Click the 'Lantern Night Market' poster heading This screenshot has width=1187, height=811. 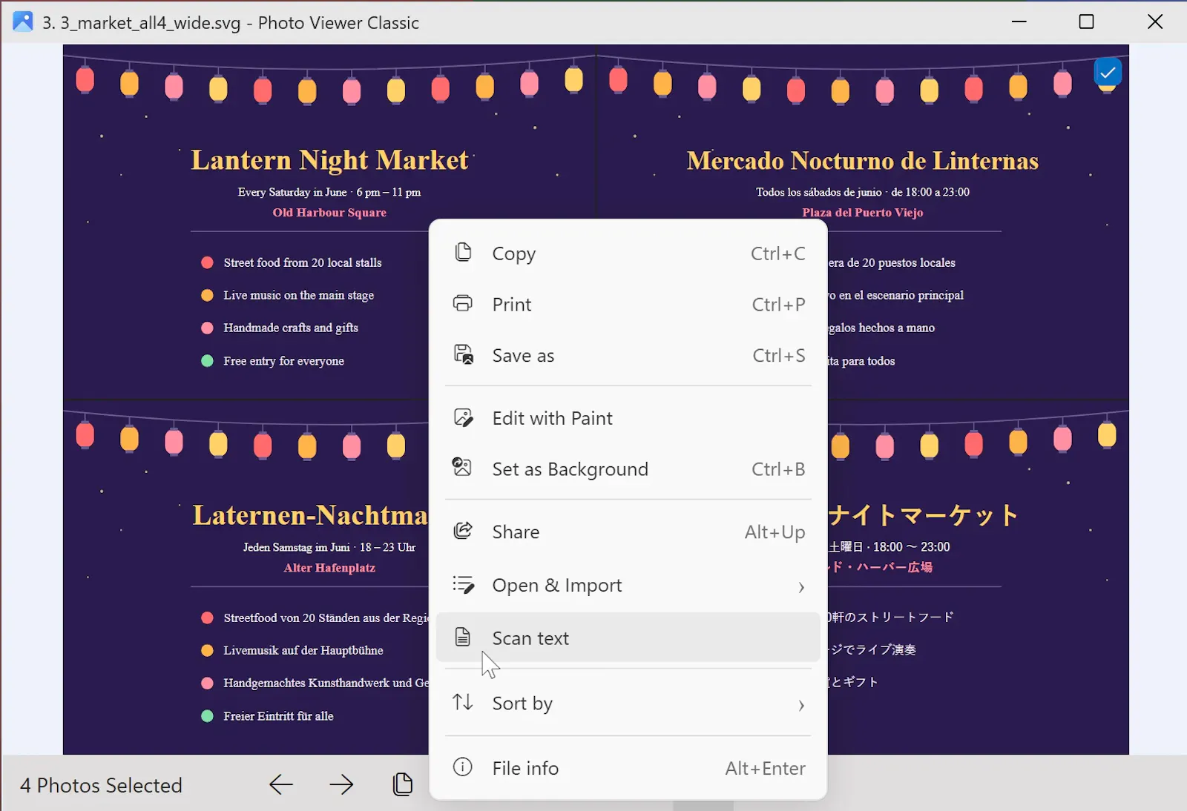click(x=329, y=160)
